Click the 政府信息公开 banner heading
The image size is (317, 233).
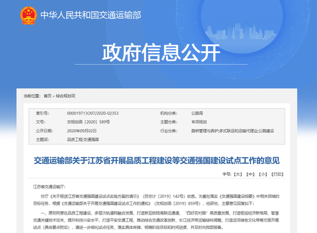[x=161, y=52]
